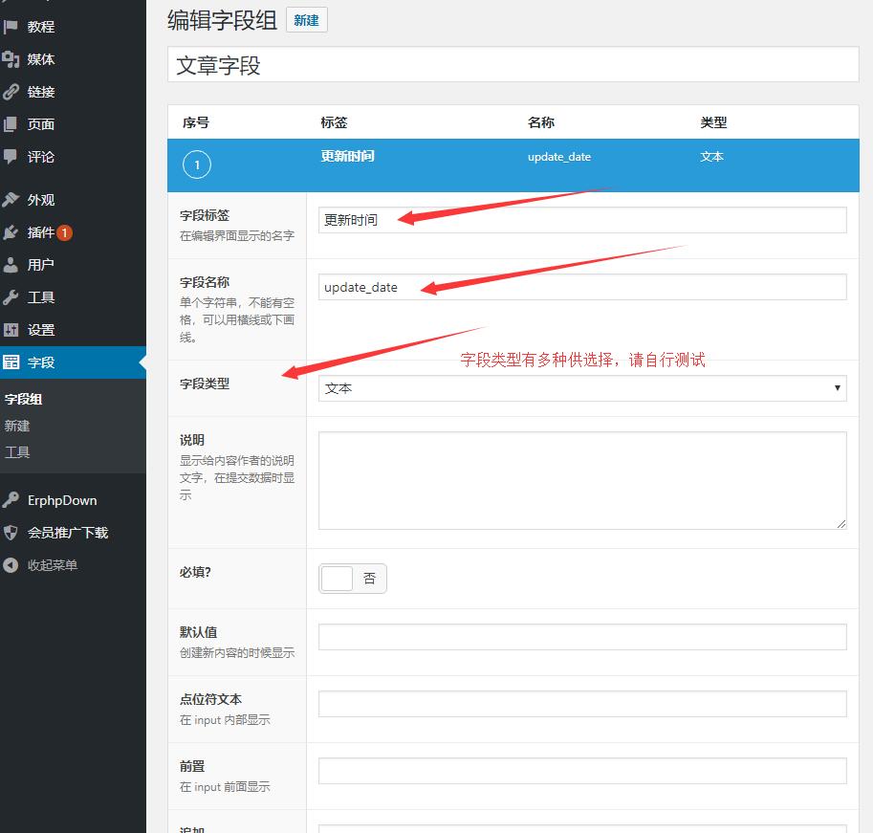The height and width of the screenshot is (833, 873).
Task: Open the 字段类型 dropdown showing 文本
Action: (x=582, y=388)
